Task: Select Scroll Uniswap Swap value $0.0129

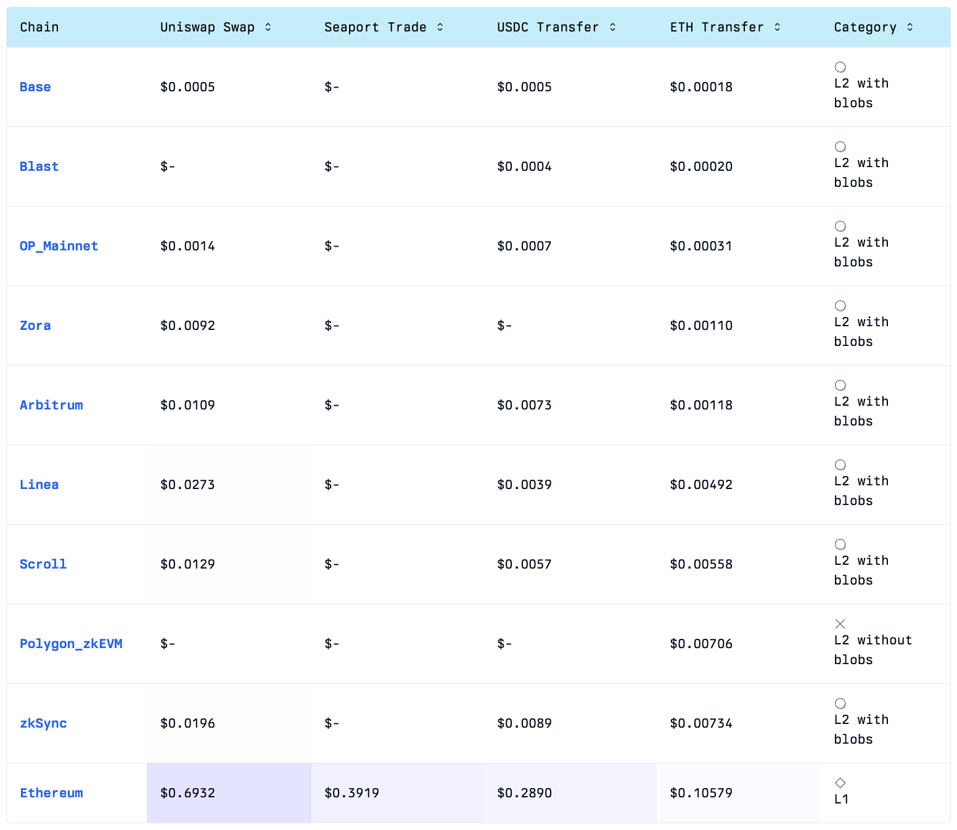Action: pyautogui.click(x=187, y=564)
